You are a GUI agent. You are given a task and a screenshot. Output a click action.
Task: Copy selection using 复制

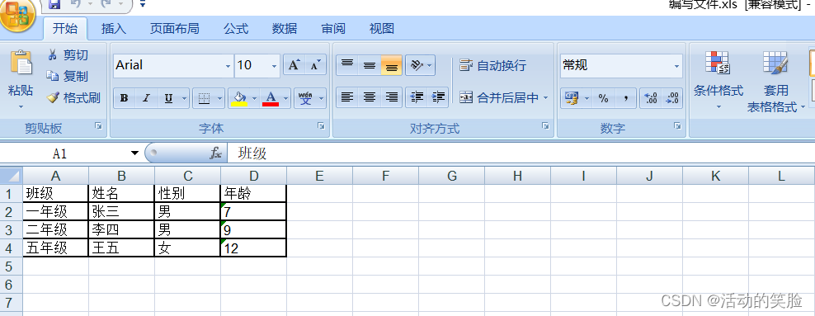[x=68, y=77]
